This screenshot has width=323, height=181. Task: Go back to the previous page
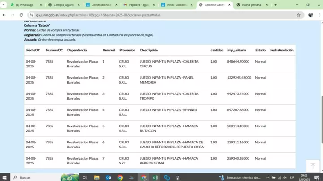click(x=4, y=15)
